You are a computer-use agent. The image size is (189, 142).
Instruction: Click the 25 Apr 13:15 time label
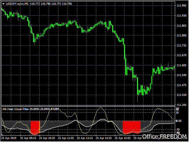point(85,138)
